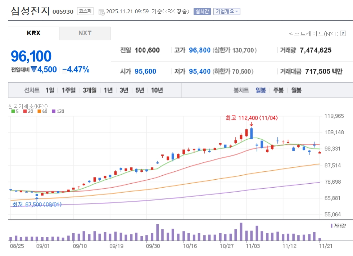This screenshot has height=256, width=353.
Task: Click the 실시간 real-time badge
Action: [x=202, y=12]
